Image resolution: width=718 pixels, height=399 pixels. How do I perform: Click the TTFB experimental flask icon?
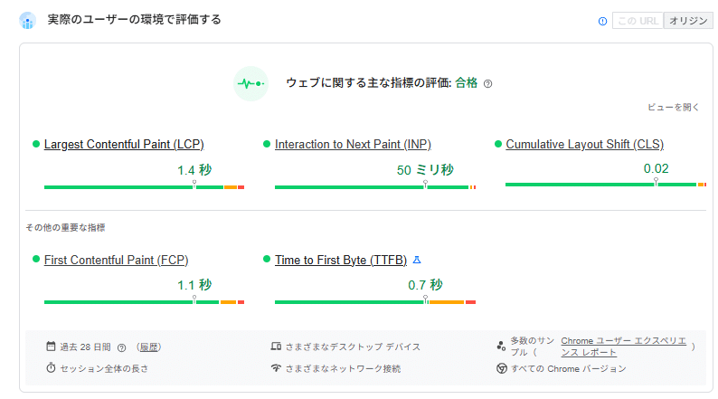[x=417, y=260]
